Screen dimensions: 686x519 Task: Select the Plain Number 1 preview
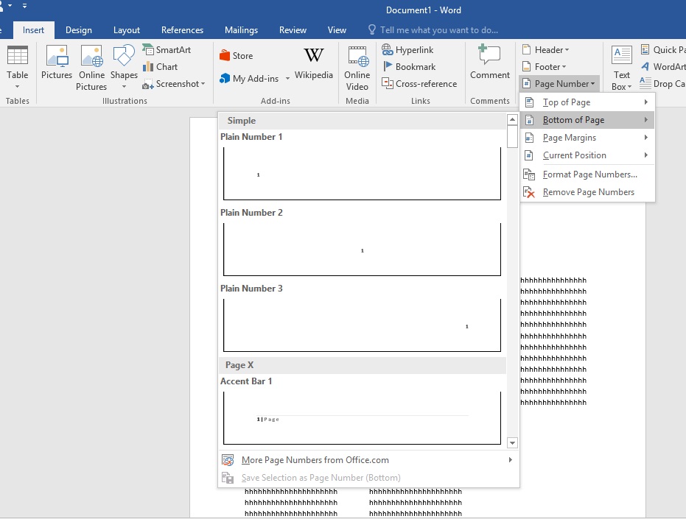click(x=362, y=174)
